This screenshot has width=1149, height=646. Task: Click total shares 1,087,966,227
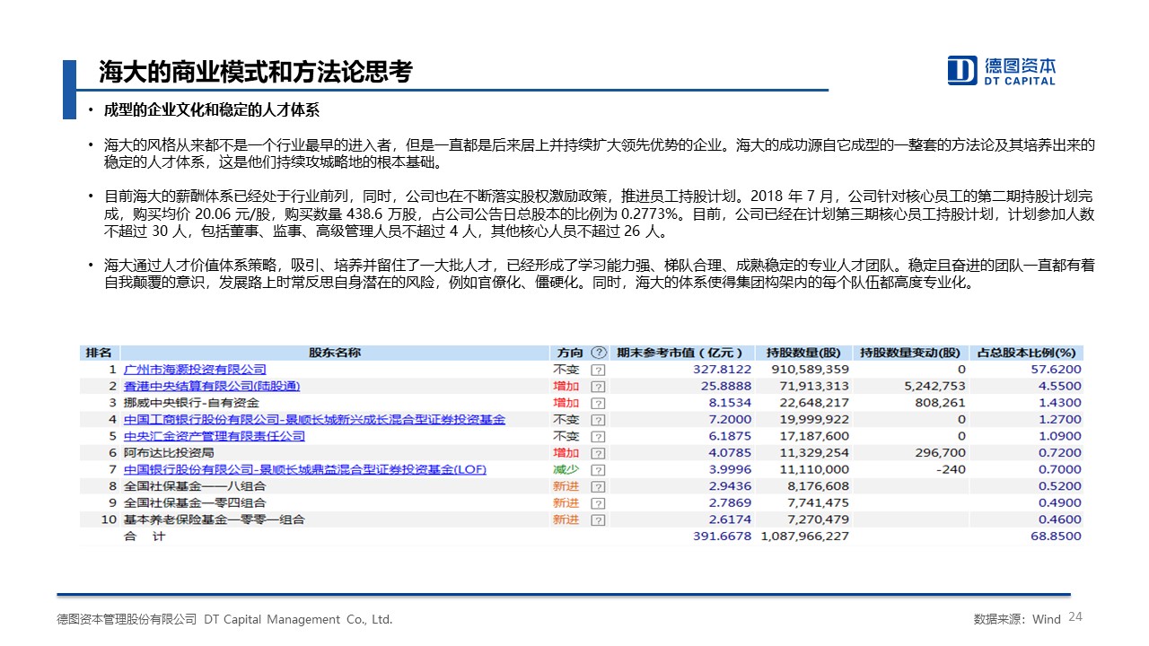tap(805, 537)
